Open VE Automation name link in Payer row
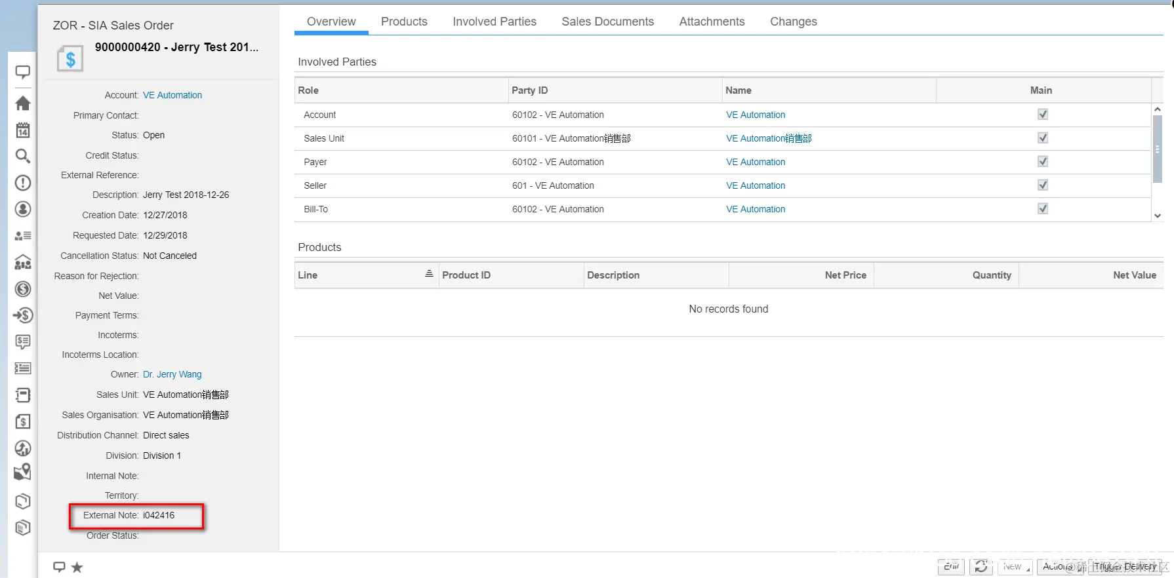This screenshot has width=1174, height=578. [x=756, y=162]
